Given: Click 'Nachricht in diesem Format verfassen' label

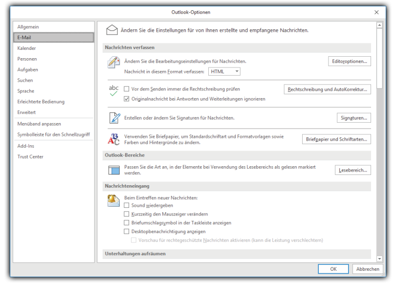Looking at the screenshot, I should click(x=164, y=71).
